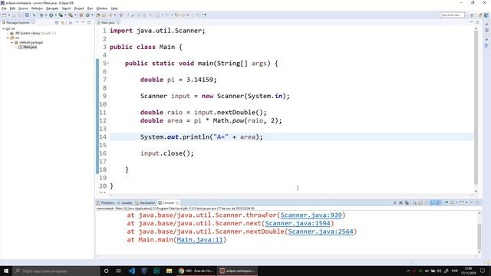Click the Debug toolbar icon
This screenshot has width=491, height=276.
coord(41,15)
